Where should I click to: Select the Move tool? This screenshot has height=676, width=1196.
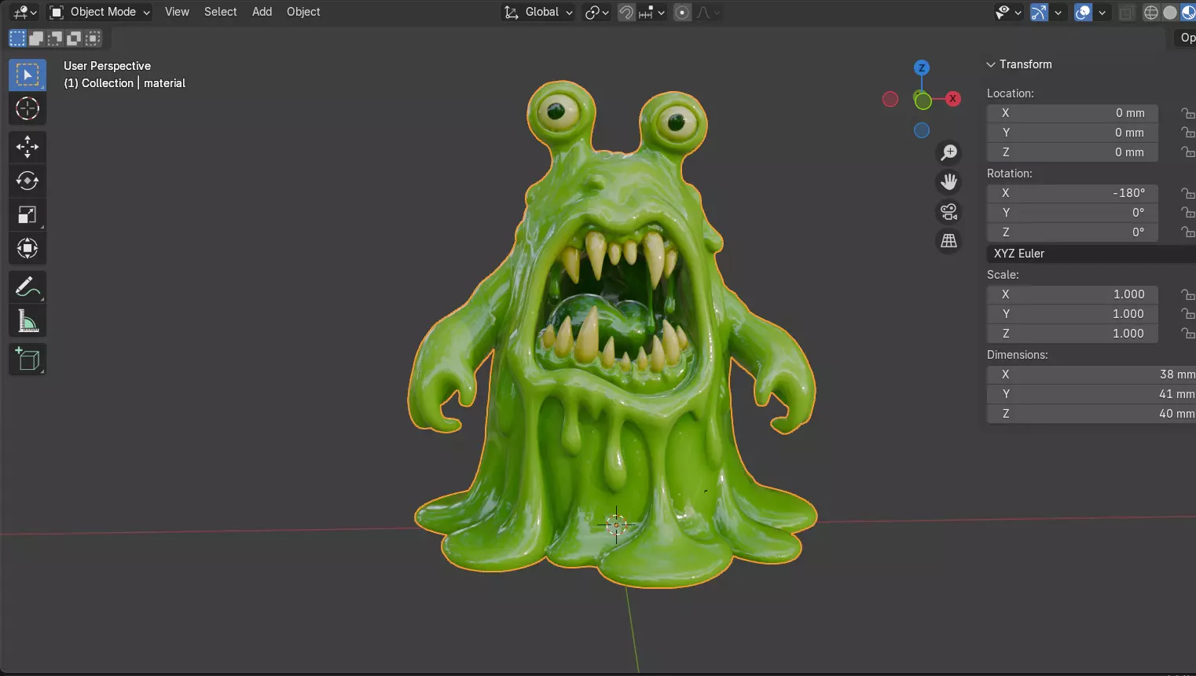(x=28, y=147)
